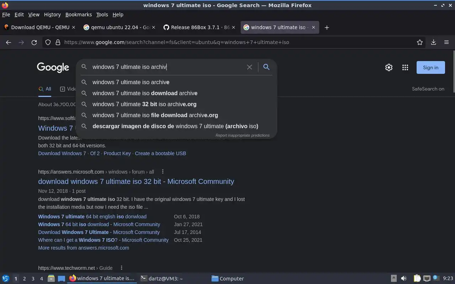Open a new browser tab
The width and height of the screenshot is (455, 284).
(327, 27)
